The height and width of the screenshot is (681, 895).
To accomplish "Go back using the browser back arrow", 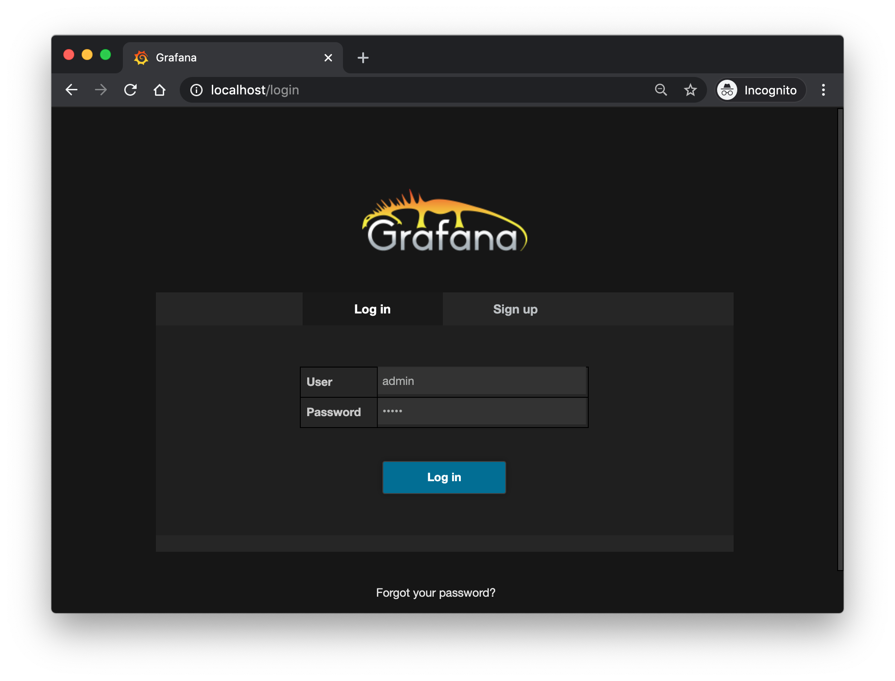I will [72, 90].
